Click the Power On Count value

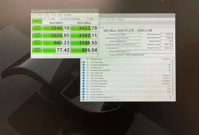pyautogui.click(x=167, y=45)
